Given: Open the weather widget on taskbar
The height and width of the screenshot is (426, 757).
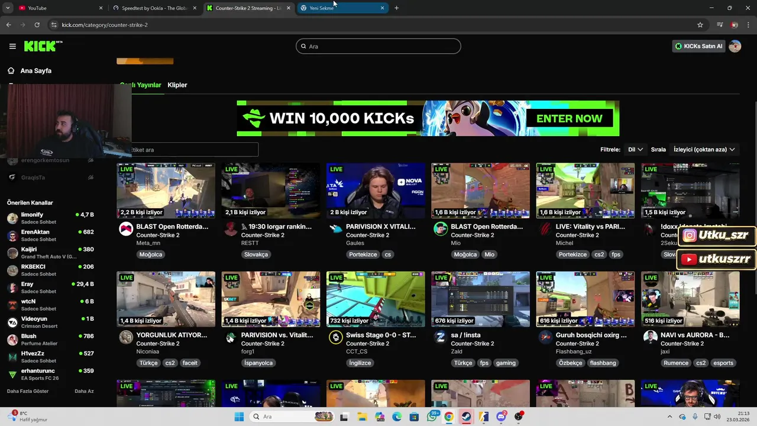Looking at the screenshot, I should point(28,417).
